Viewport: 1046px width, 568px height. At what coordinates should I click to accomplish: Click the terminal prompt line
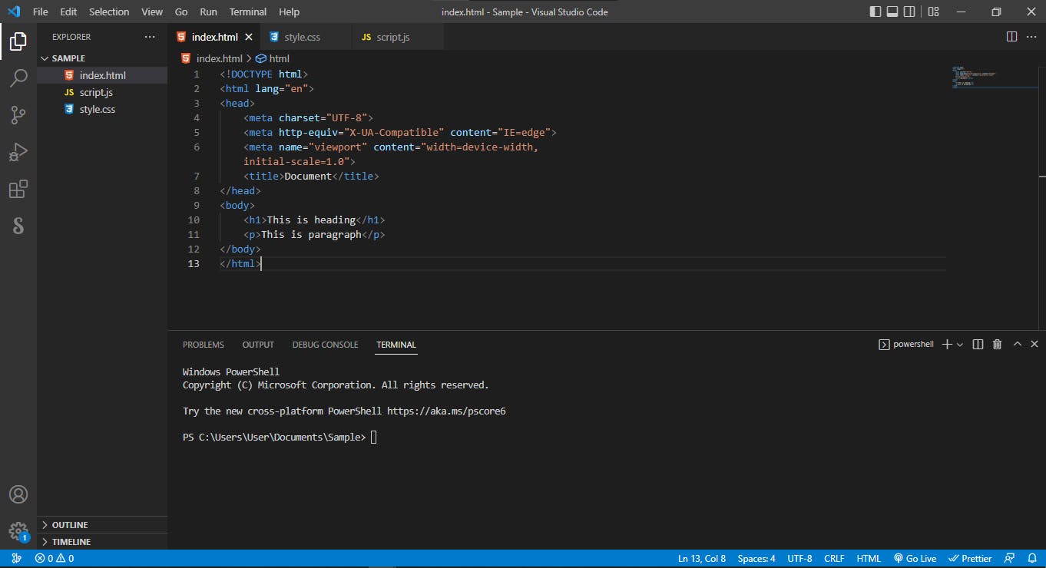click(280, 438)
